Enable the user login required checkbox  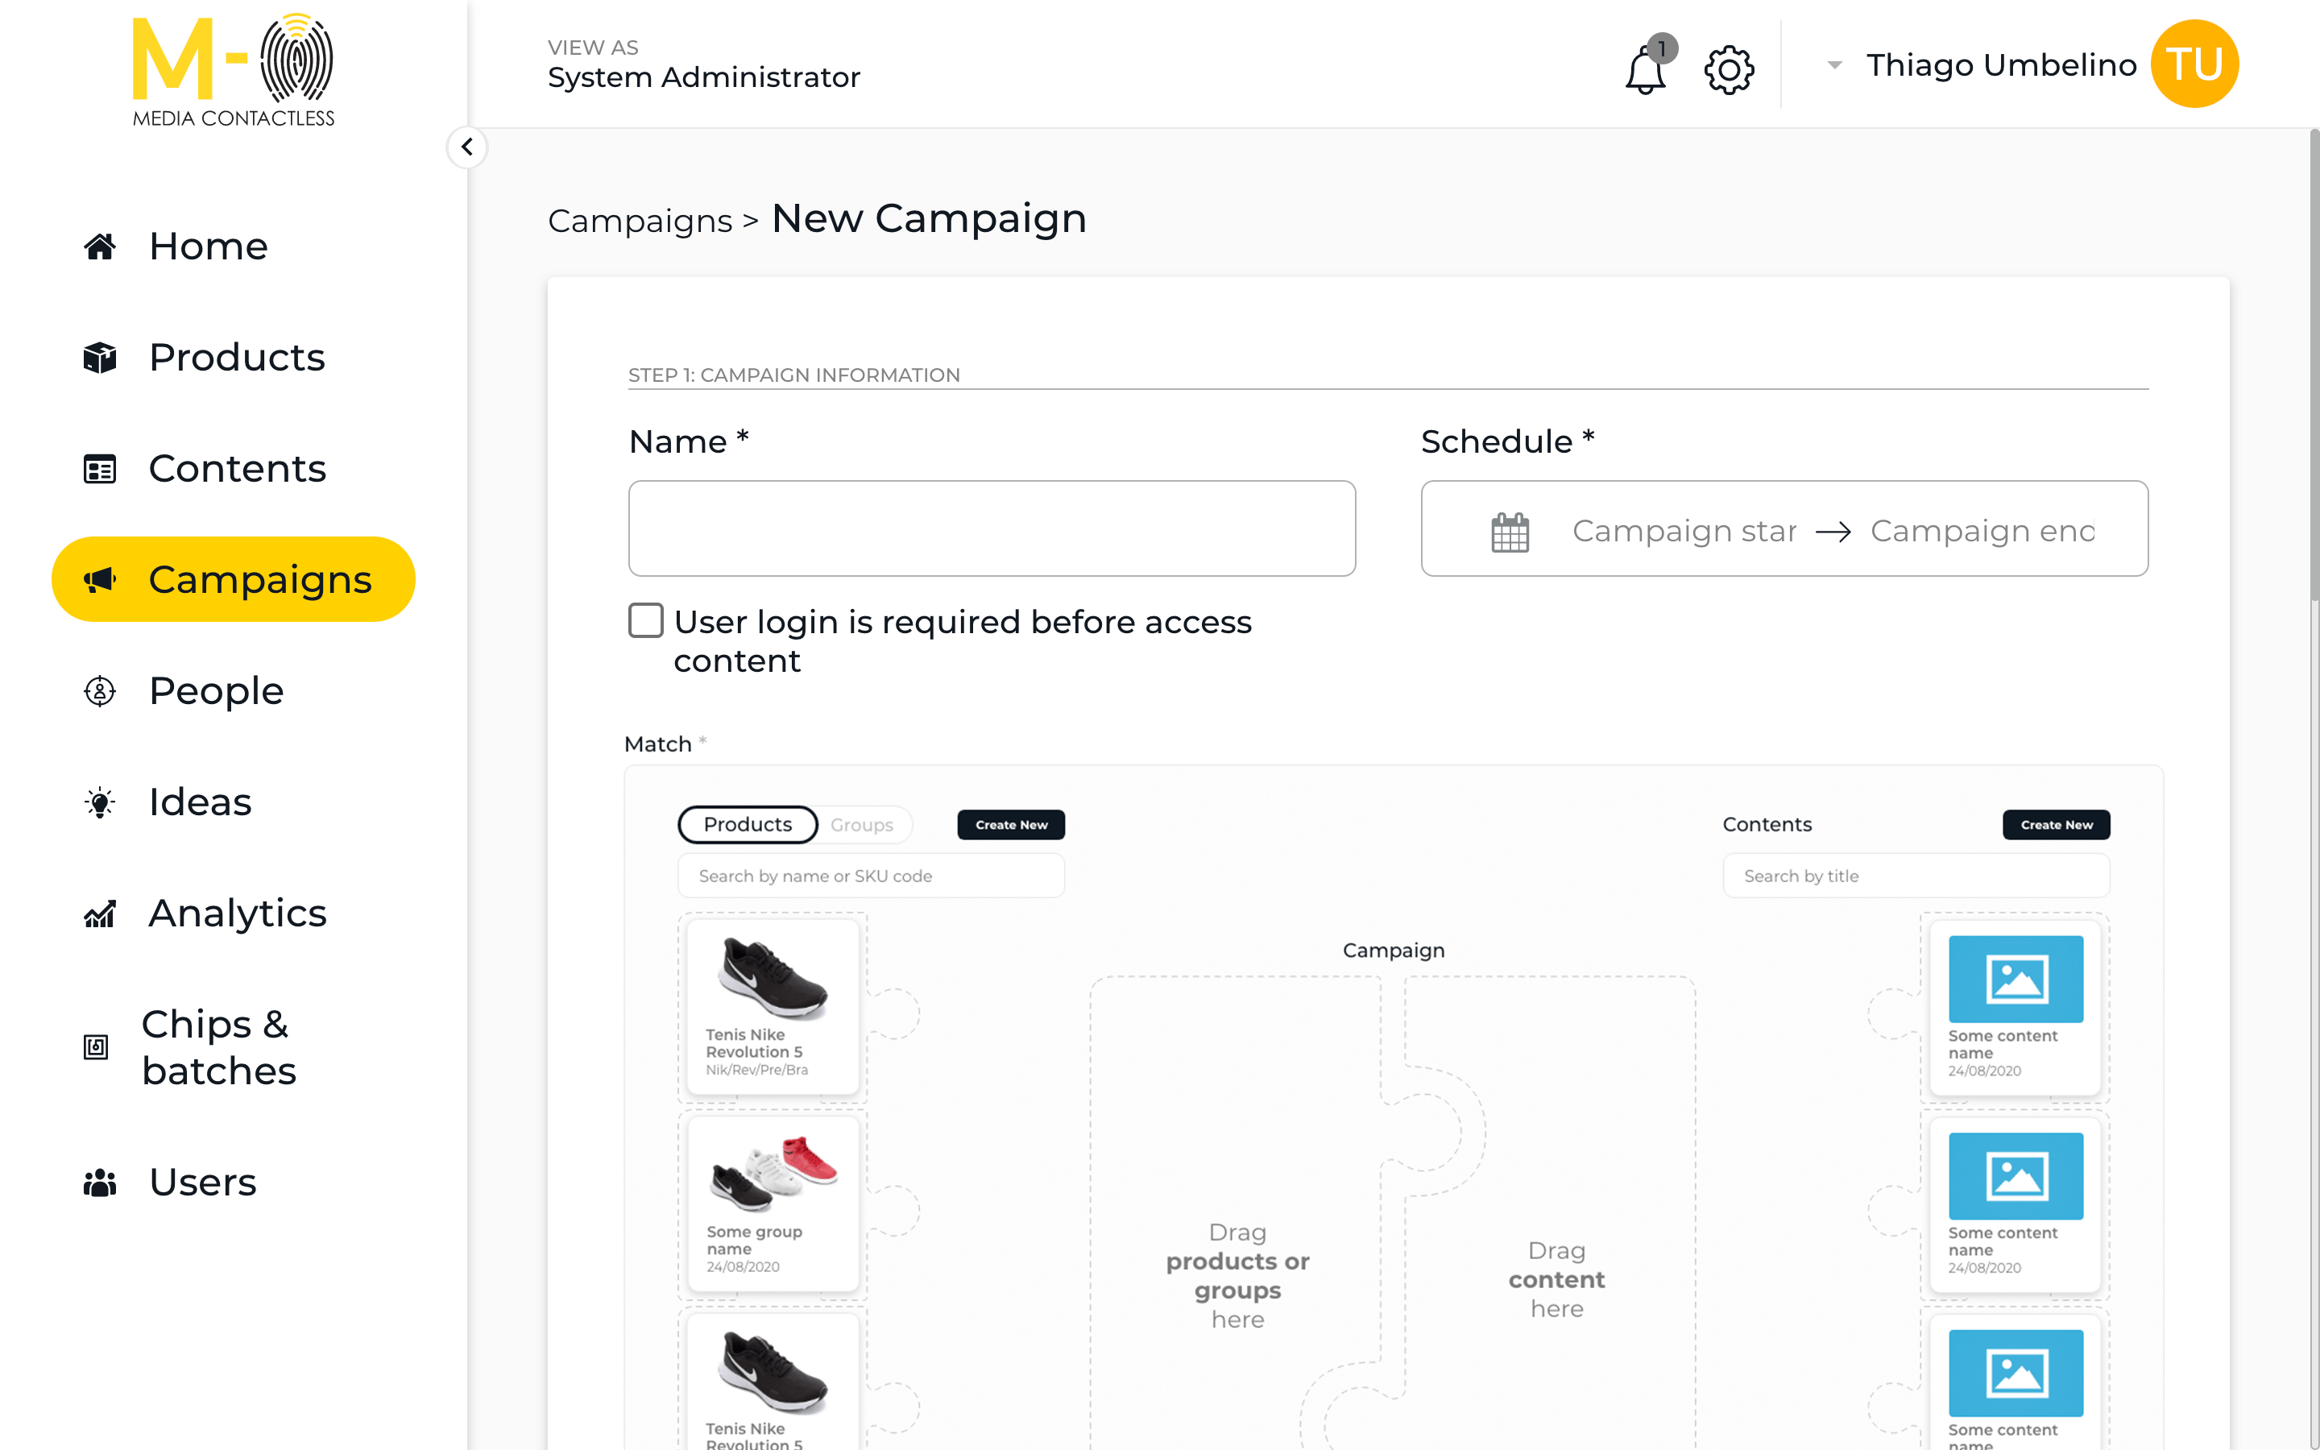click(645, 620)
